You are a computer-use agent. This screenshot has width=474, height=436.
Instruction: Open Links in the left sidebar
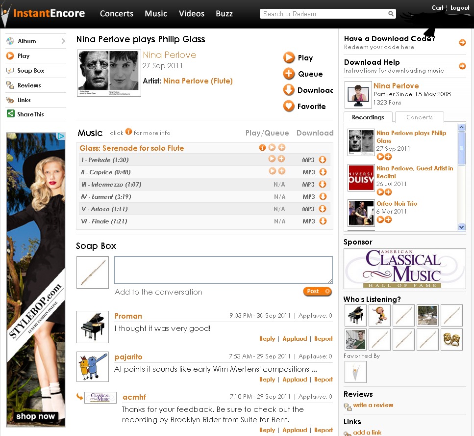[36, 100]
